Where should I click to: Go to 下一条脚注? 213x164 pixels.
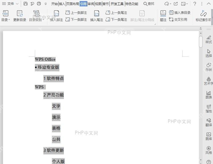click(76, 19)
